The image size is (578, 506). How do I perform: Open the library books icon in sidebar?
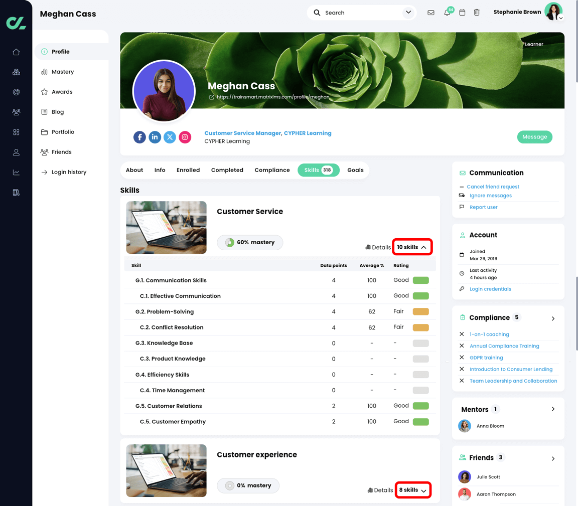16,192
